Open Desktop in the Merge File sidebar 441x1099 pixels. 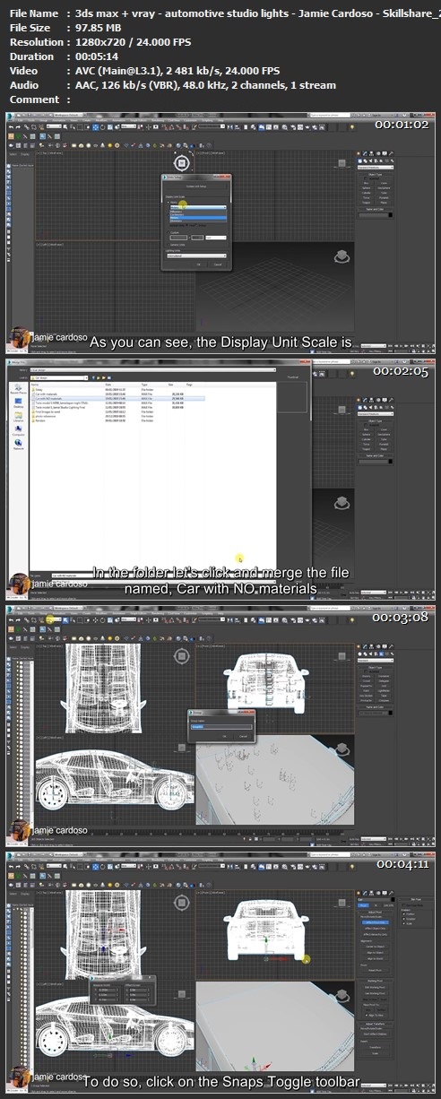click(18, 403)
